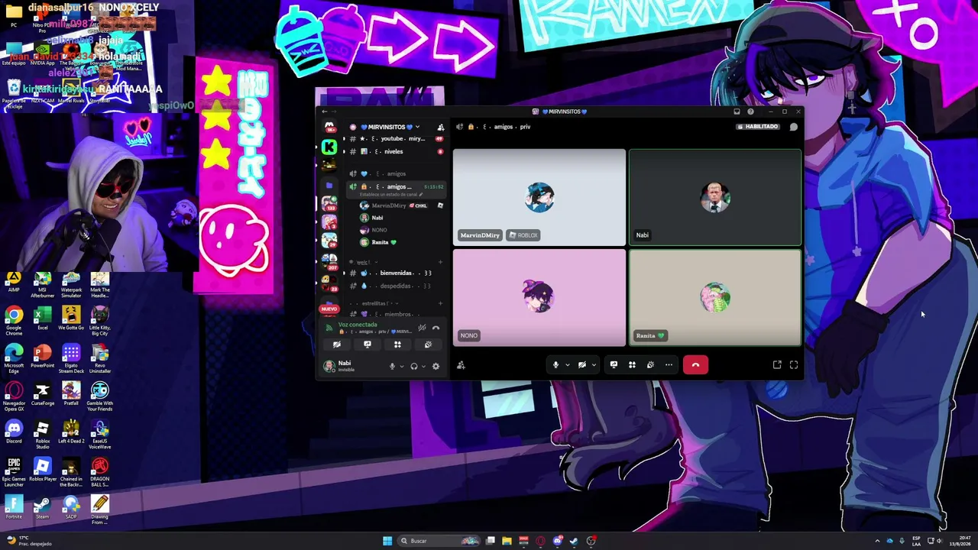Pop out the call window
The width and height of the screenshot is (978, 550).
(x=777, y=365)
